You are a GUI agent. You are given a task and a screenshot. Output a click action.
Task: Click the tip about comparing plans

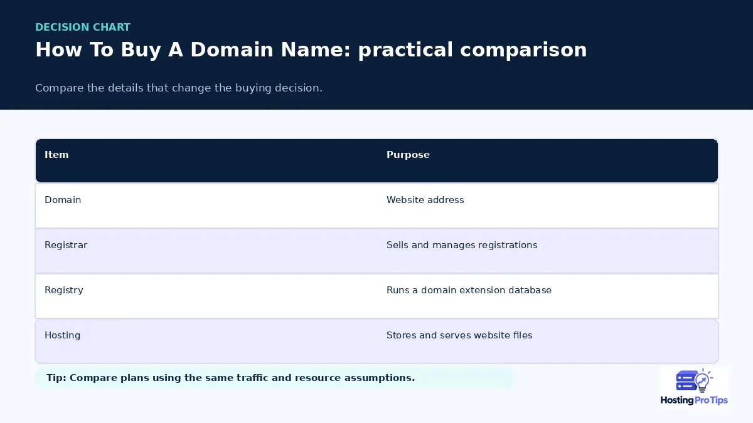[274, 378]
